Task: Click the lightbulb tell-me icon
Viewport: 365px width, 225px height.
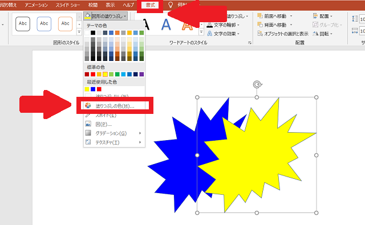Action: 171,5
